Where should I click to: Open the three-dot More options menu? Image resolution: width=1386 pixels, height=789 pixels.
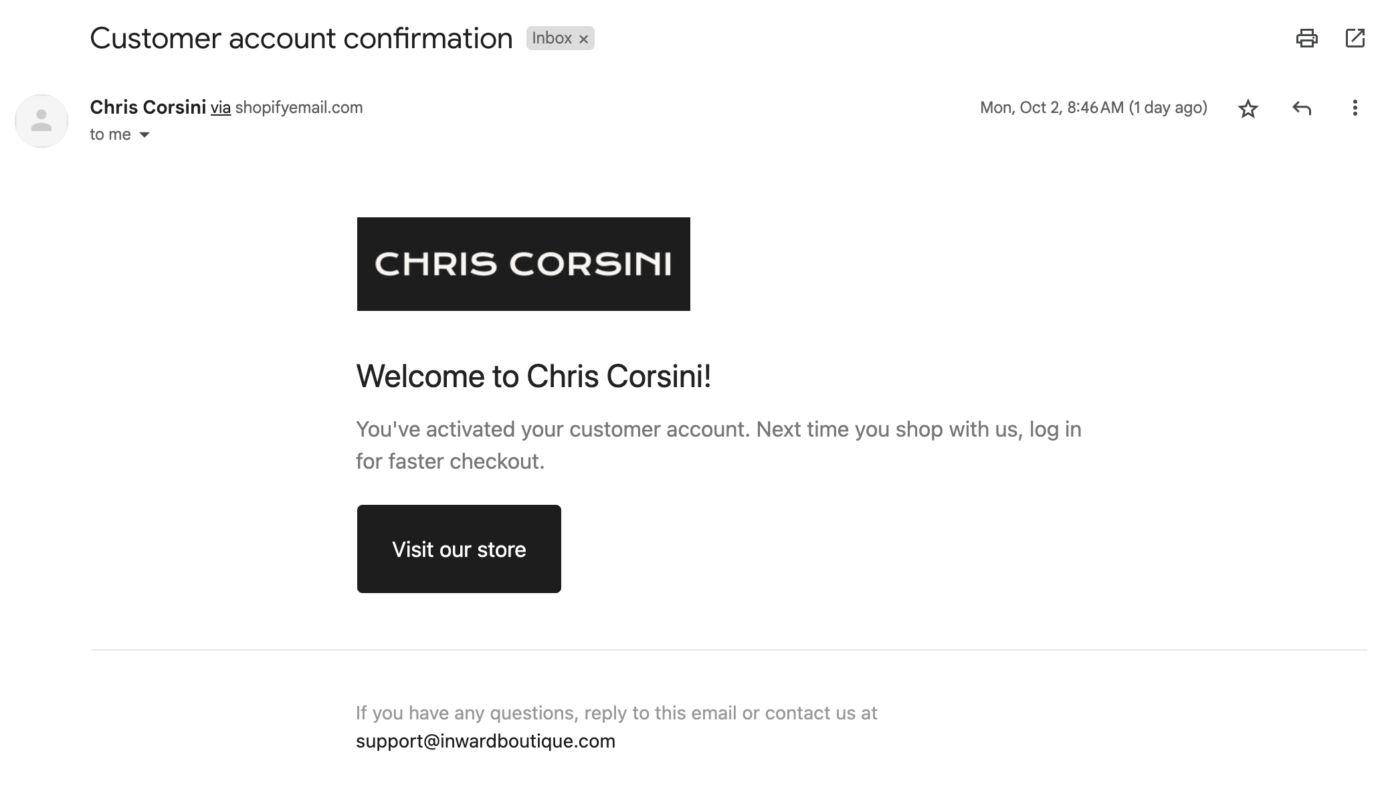click(1355, 108)
